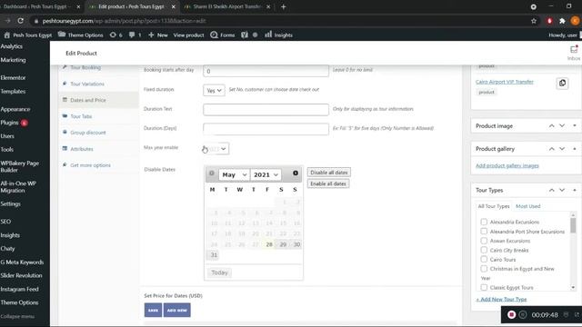Open the Attributes tab

82,149
